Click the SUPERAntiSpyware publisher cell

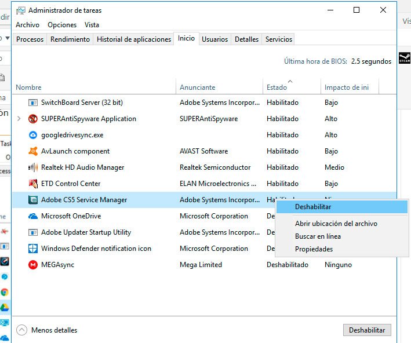pos(209,119)
